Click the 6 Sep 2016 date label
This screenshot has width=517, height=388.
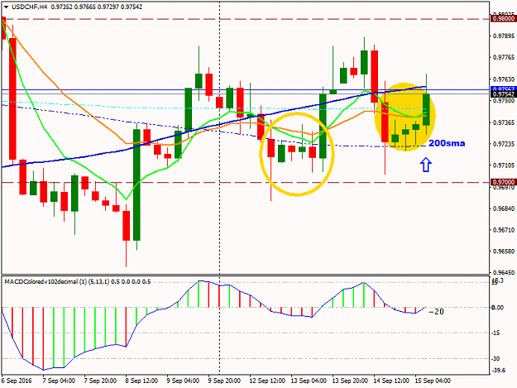(17, 381)
